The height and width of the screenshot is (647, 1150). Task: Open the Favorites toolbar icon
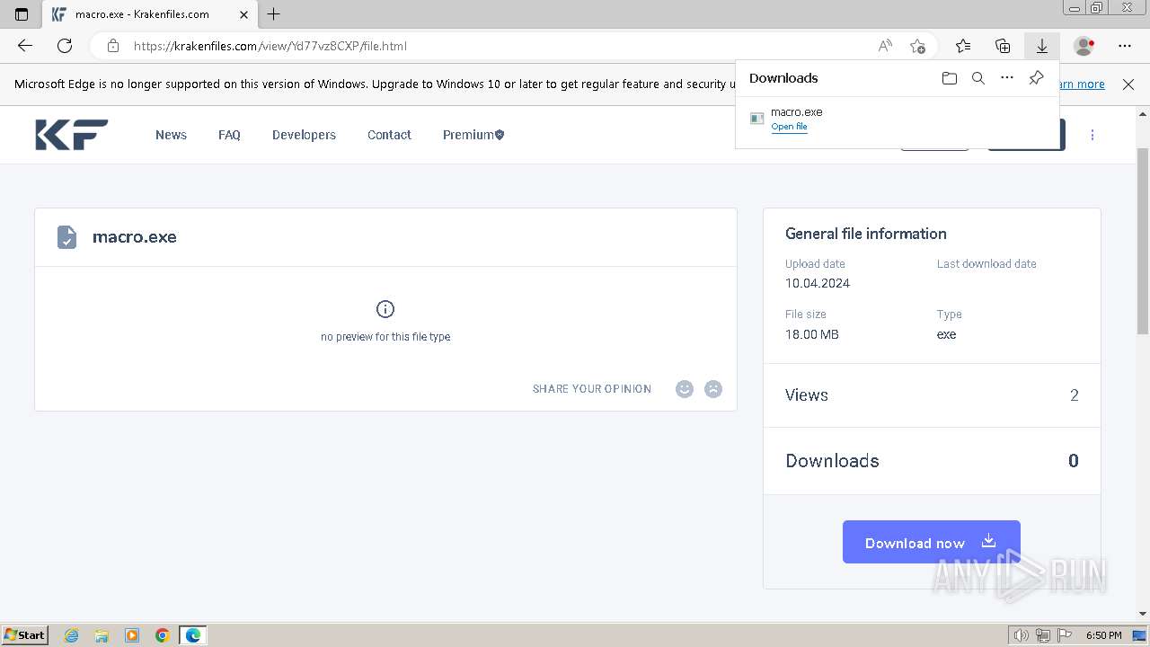coord(963,46)
